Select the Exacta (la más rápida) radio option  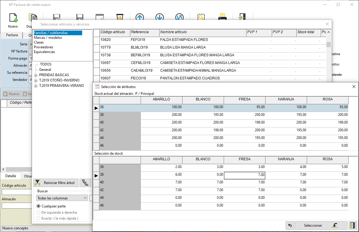coord(39,218)
